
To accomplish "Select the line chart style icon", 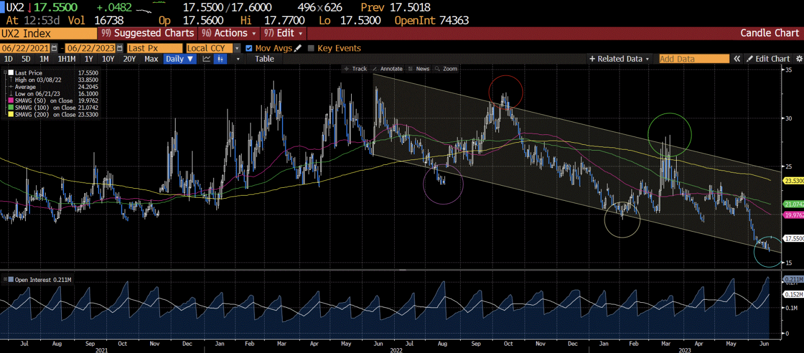I will point(206,59).
